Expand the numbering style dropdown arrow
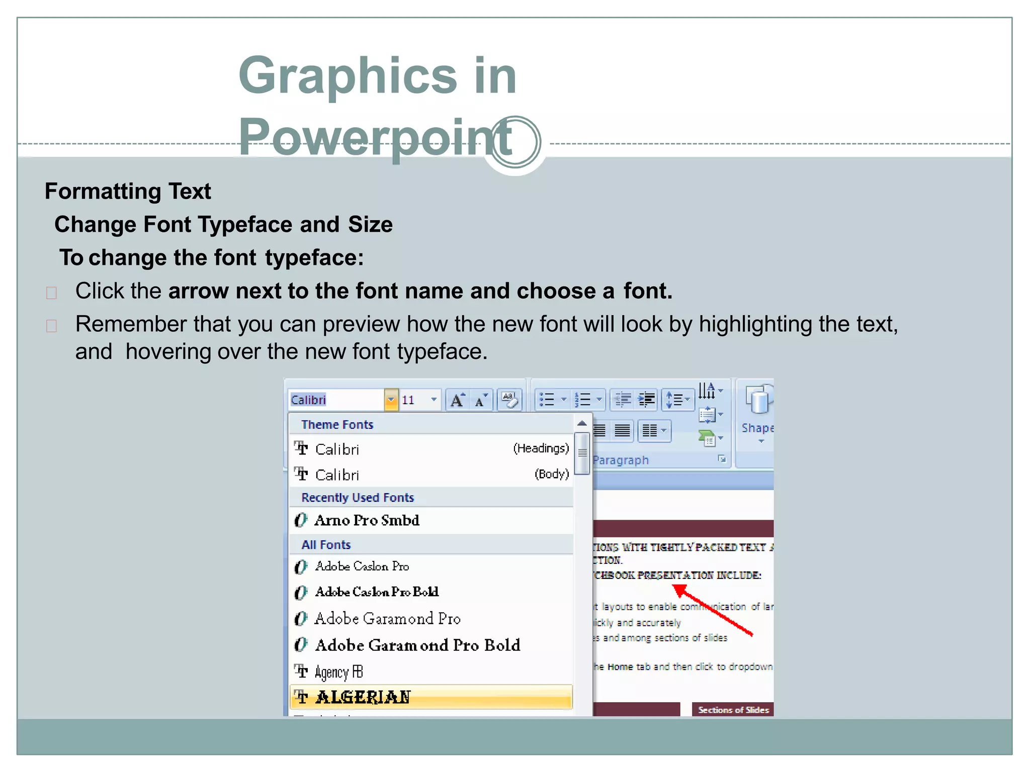 tap(599, 400)
